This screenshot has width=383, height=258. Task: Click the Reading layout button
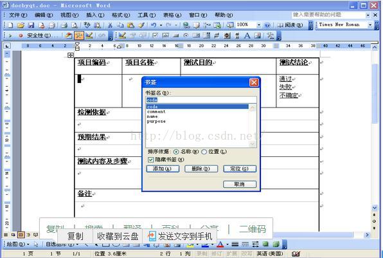pyautogui.click(x=290, y=25)
